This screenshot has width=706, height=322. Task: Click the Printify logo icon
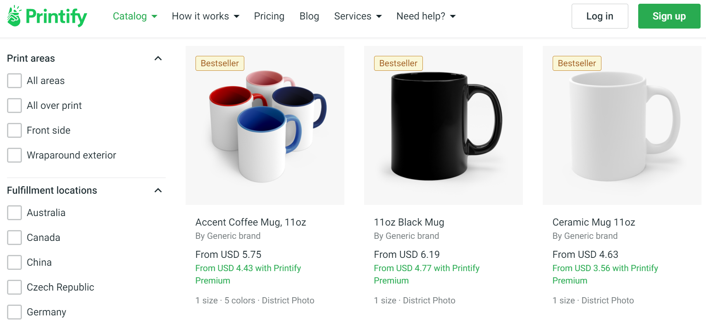click(x=13, y=16)
